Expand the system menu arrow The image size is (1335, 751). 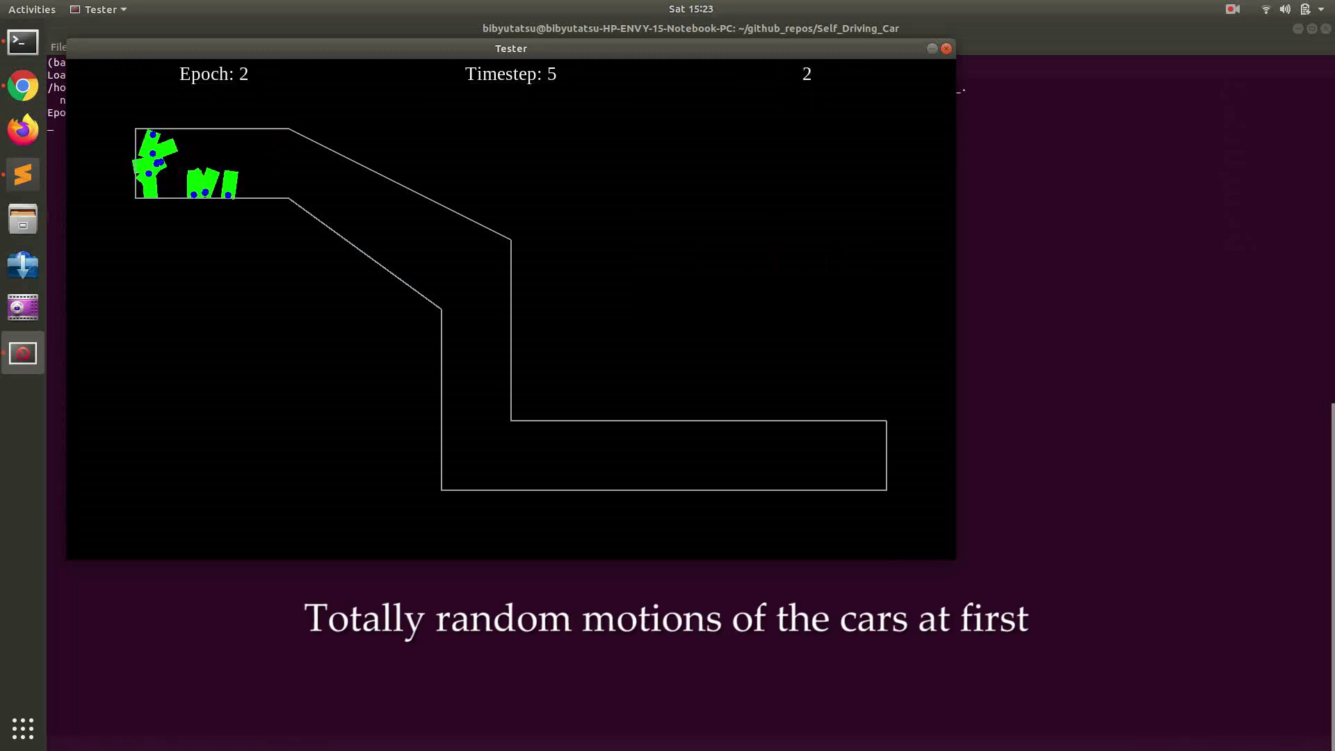click(x=1321, y=9)
